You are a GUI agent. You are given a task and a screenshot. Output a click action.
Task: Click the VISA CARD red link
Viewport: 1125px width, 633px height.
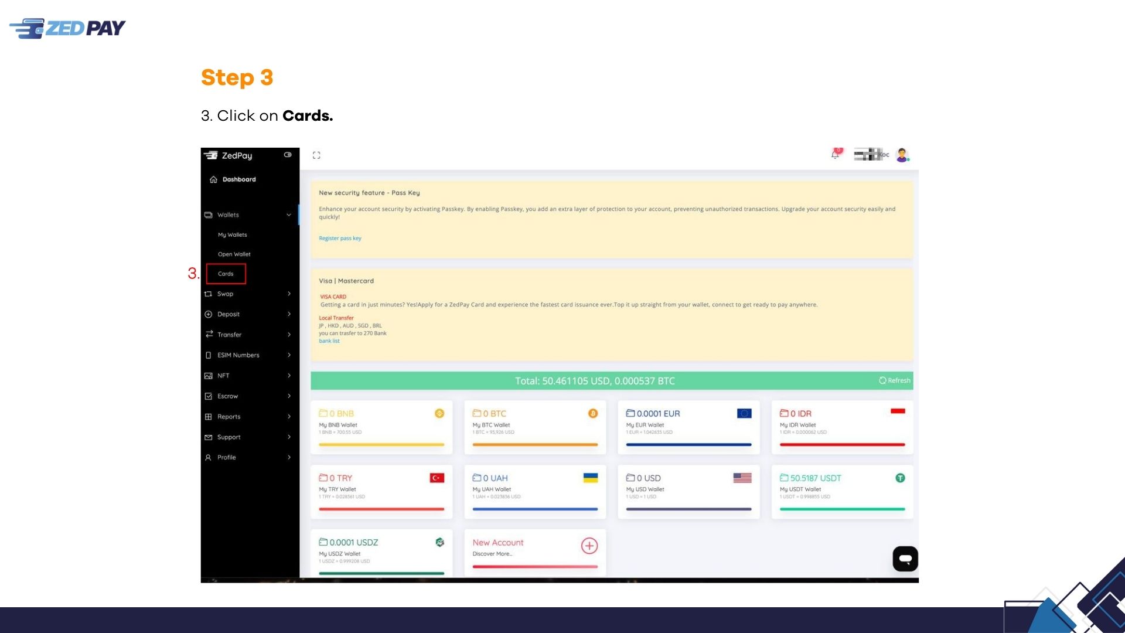click(333, 297)
